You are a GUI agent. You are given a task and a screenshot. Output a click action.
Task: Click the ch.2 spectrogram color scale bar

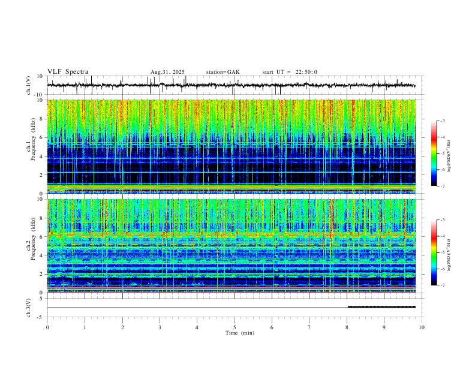[434, 252]
